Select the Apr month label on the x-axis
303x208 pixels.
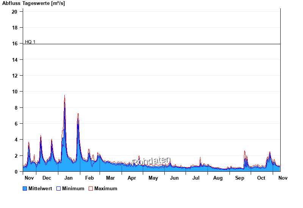(x=132, y=178)
